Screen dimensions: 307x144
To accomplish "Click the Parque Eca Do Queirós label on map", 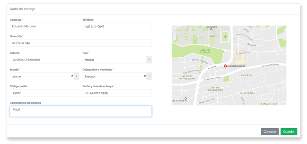I will tap(205, 51).
